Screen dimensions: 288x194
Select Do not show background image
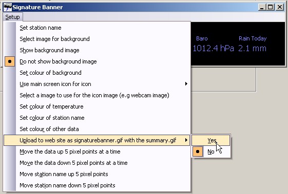coord(97,61)
